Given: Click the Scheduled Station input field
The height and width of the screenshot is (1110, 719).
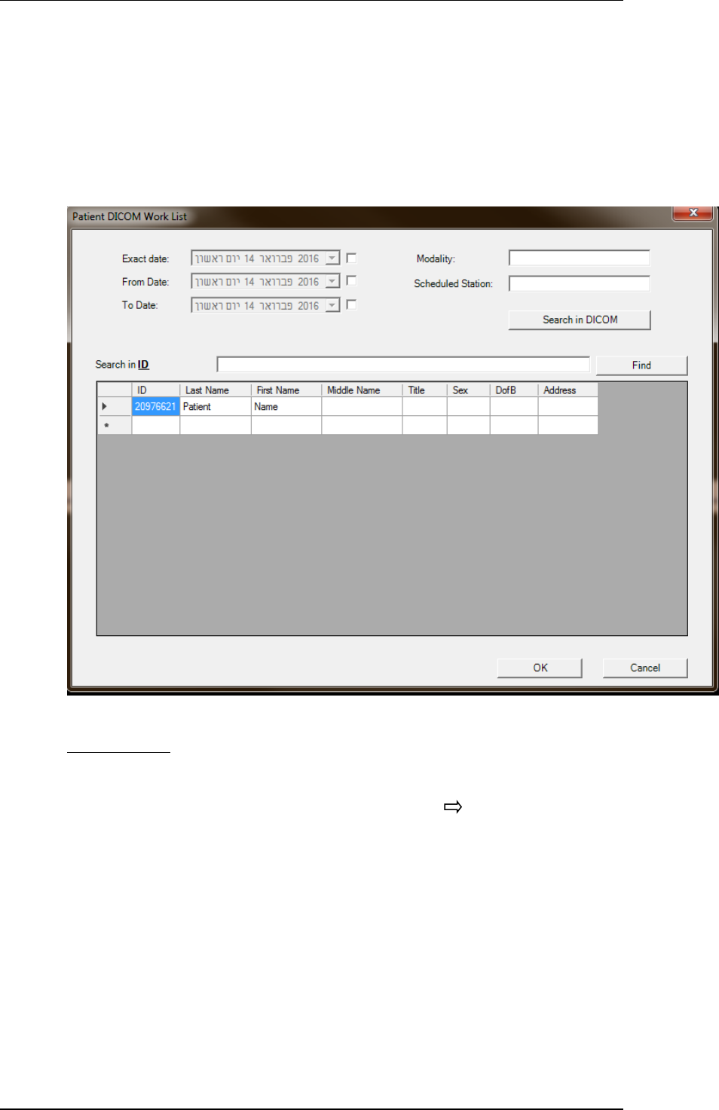Looking at the screenshot, I should pyautogui.click(x=579, y=283).
